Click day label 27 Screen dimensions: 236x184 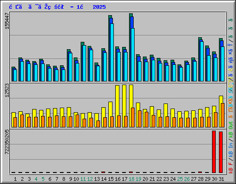(194, 179)
